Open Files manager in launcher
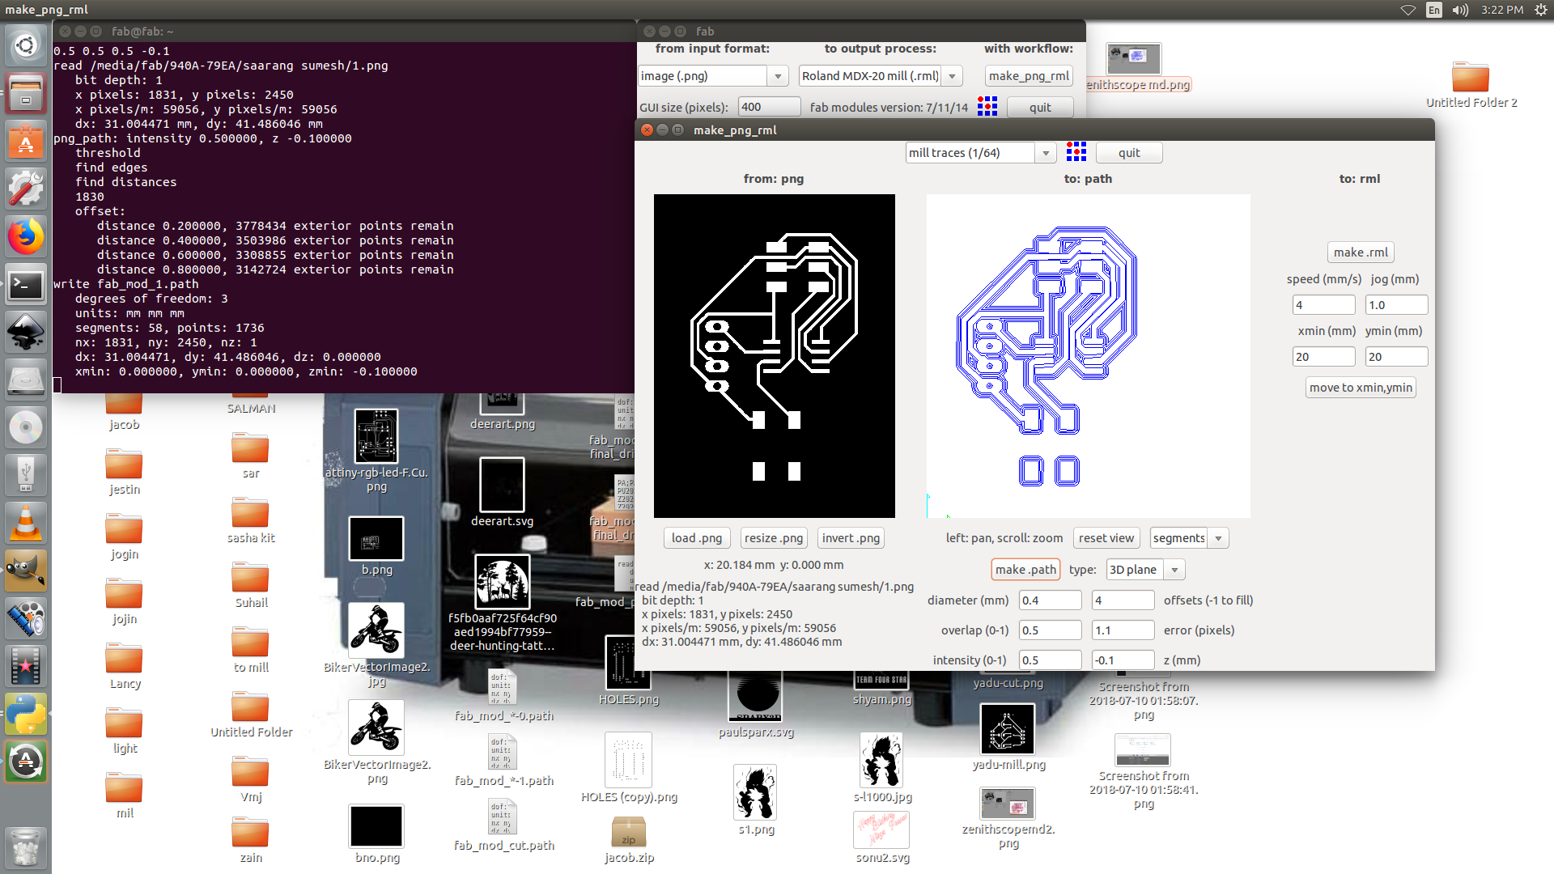The height and width of the screenshot is (874, 1554). pyautogui.click(x=26, y=94)
